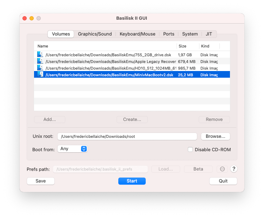The width and height of the screenshot is (264, 218).
Task: Minimize the window with the yellow button
Action: [x=32, y=18]
